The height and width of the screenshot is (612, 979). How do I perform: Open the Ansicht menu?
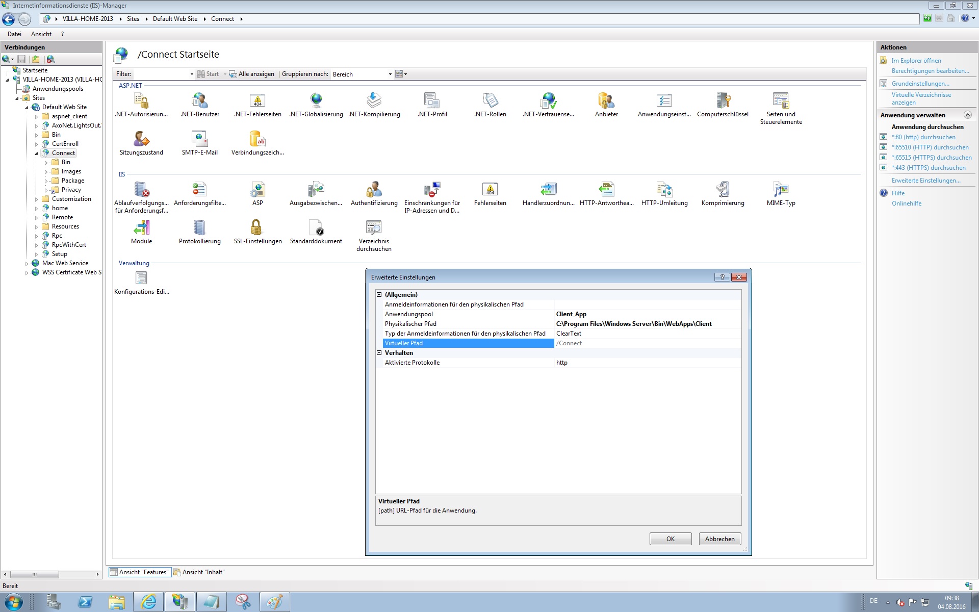pyautogui.click(x=41, y=34)
